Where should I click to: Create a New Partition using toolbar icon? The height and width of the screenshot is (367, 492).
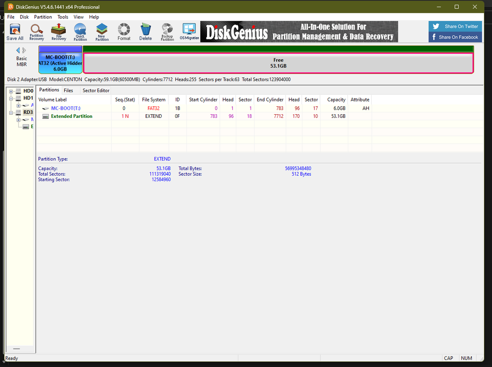102,32
